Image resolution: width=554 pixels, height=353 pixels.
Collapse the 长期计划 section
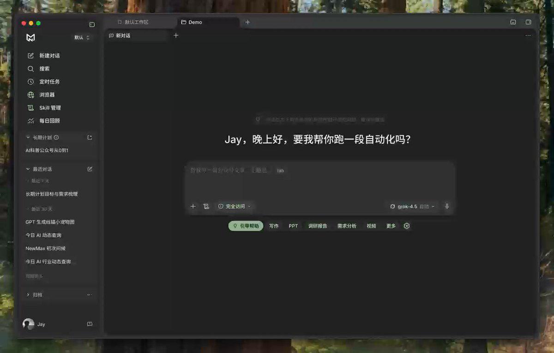pos(28,138)
